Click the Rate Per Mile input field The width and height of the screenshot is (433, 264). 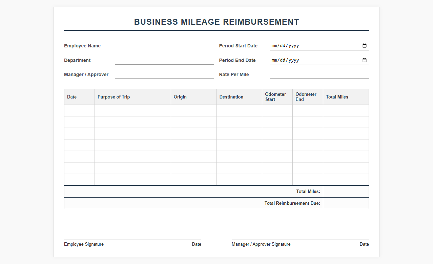[319, 74]
